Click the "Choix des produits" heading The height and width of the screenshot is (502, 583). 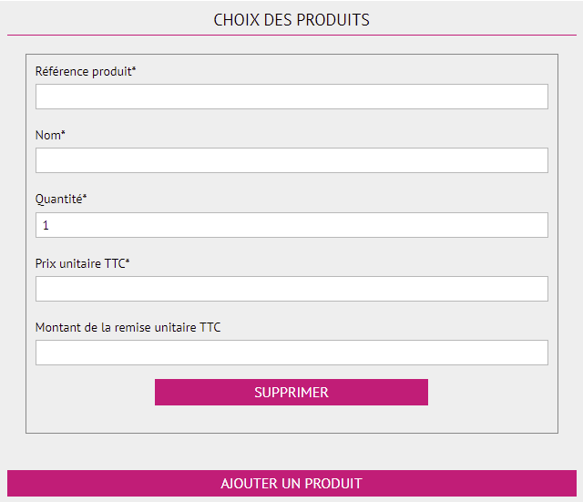(x=291, y=19)
